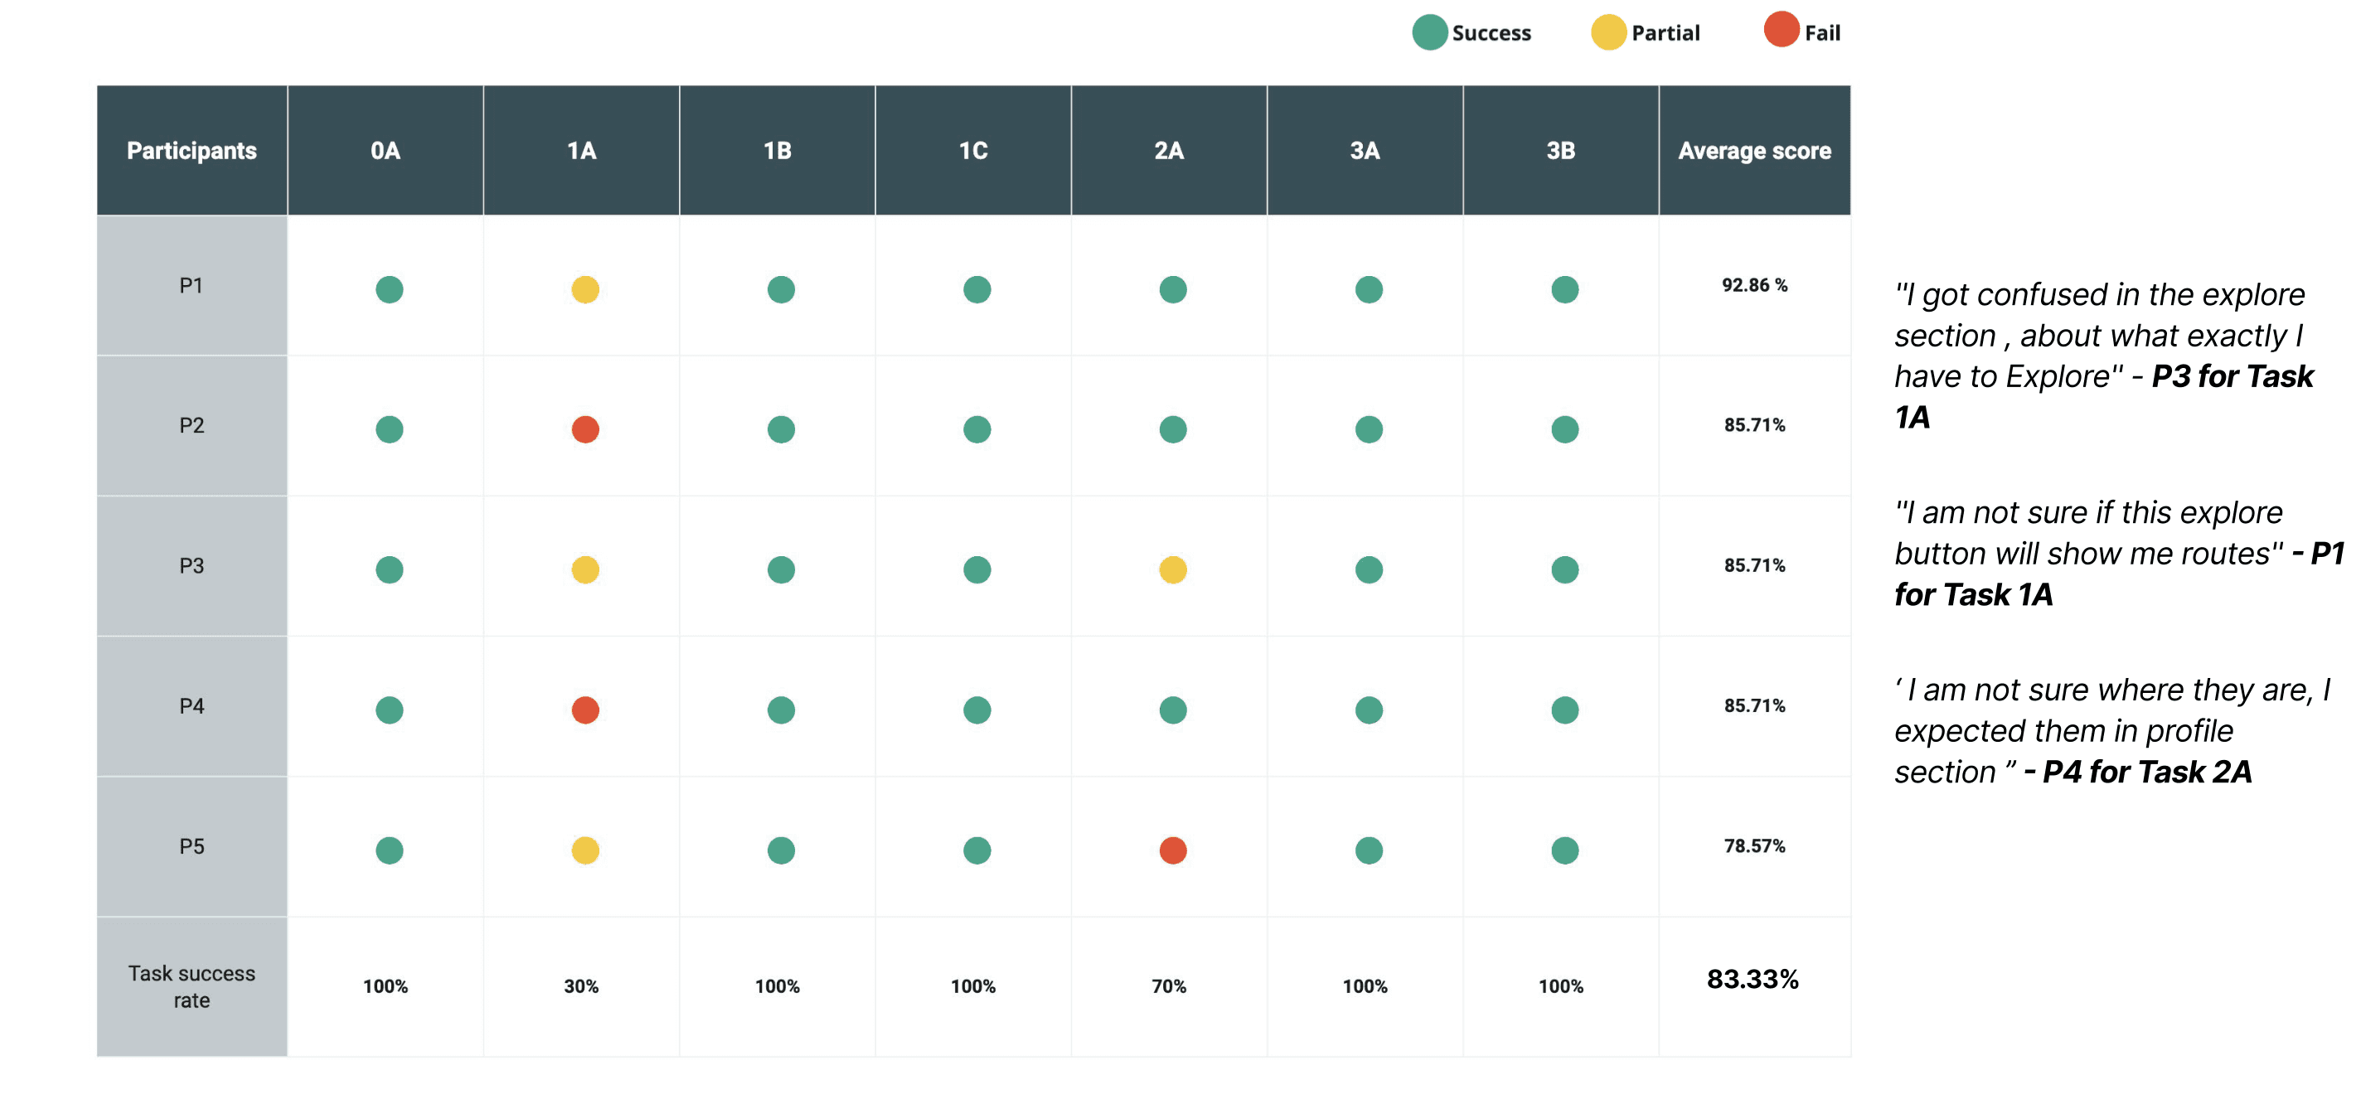Click the 70% success rate for 2A
2361x1109 pixels.
(1169, 986)
